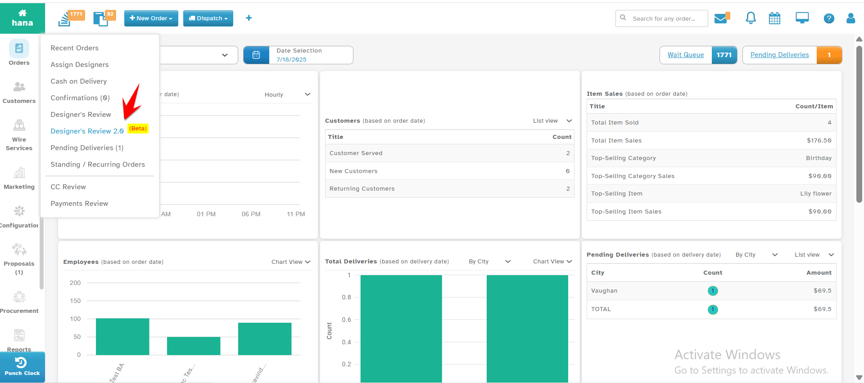Screen dimensions: 864x383
Task: Open the mail envelope icon
Action: pyautogui.click(x=721, y=18)
